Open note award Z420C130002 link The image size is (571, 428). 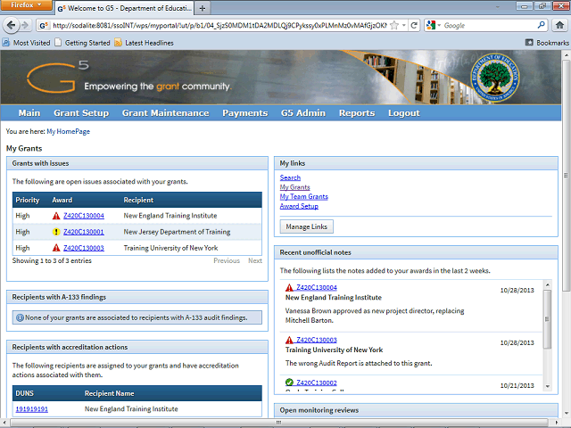(317, 383)
